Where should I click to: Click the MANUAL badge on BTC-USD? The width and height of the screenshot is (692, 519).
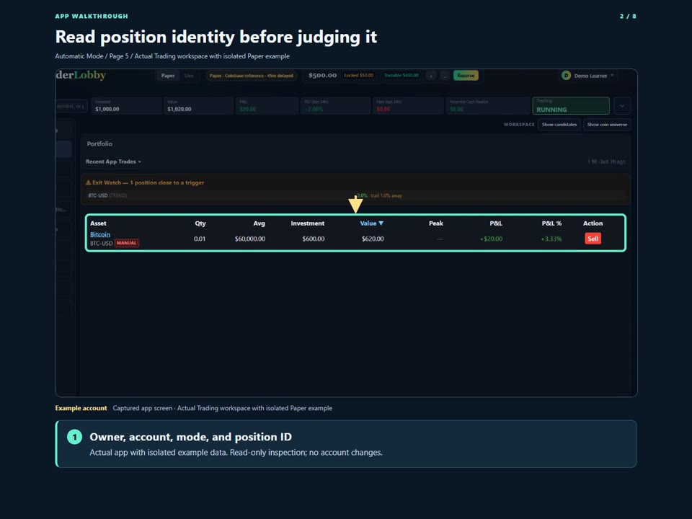(127, 243)
